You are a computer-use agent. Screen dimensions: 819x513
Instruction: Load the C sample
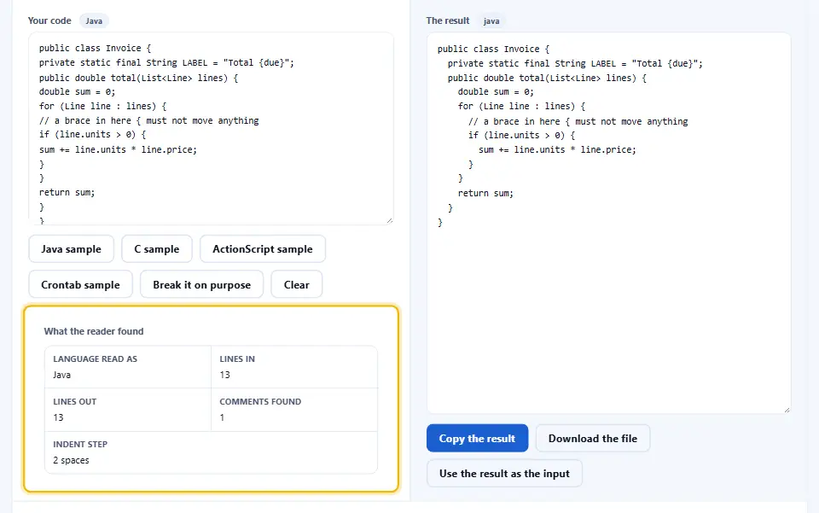[157, 249]
